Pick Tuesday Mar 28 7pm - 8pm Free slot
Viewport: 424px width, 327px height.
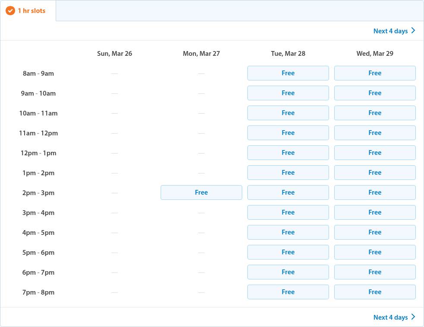coord(288,292)
